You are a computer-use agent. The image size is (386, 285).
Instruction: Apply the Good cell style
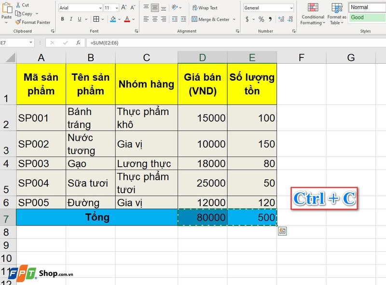367,17
